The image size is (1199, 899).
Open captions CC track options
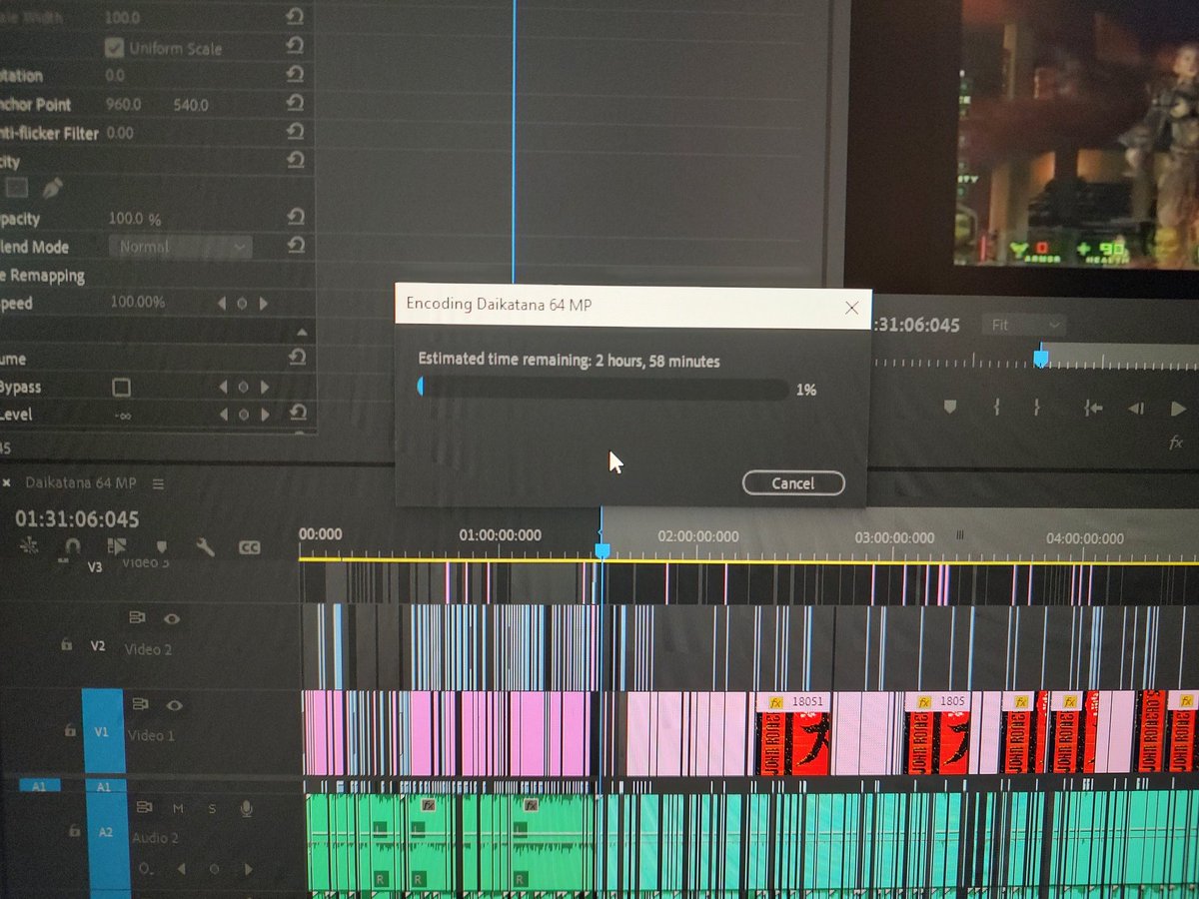coord(249,547)
